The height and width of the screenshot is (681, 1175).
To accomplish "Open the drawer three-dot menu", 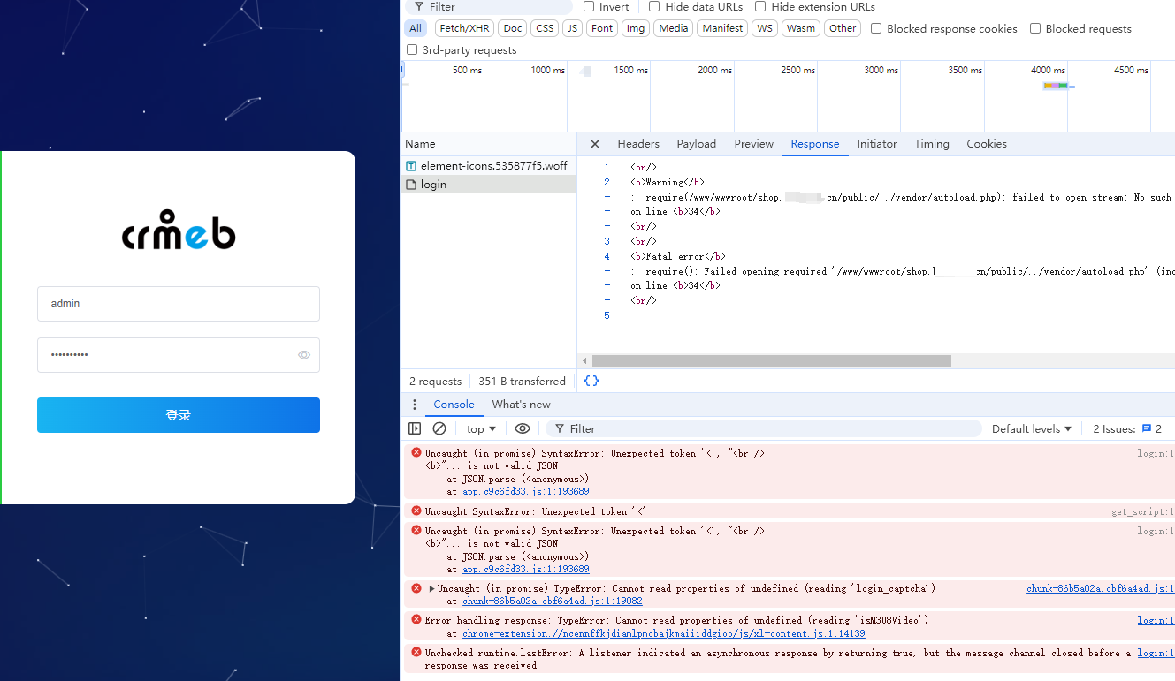I will (x=415, y=405).
